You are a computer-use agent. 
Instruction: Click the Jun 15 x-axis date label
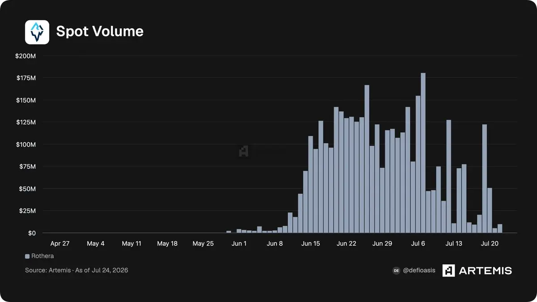311,244
